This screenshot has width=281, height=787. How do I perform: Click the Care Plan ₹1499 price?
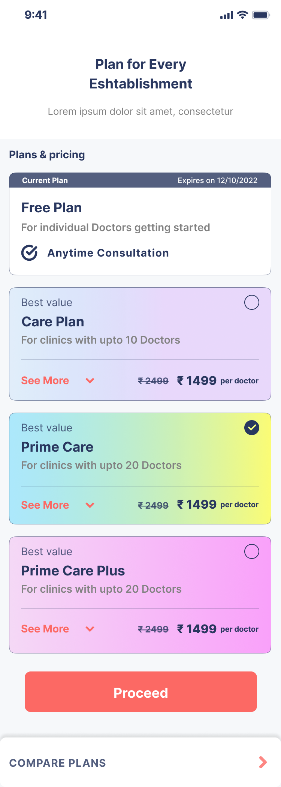click(x=197, y=381)
